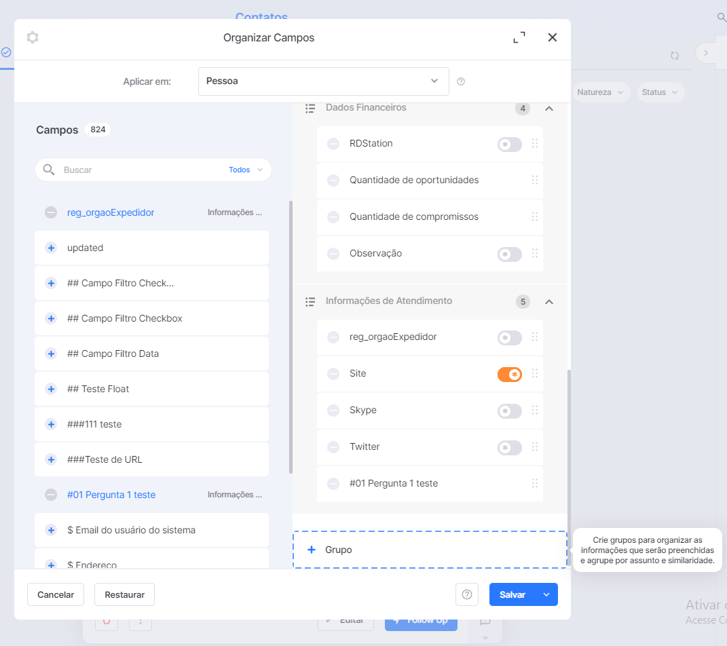Click the #01 Pergunta 1 teste link
The height and width of the screenshot is (646, 727).
111,495
